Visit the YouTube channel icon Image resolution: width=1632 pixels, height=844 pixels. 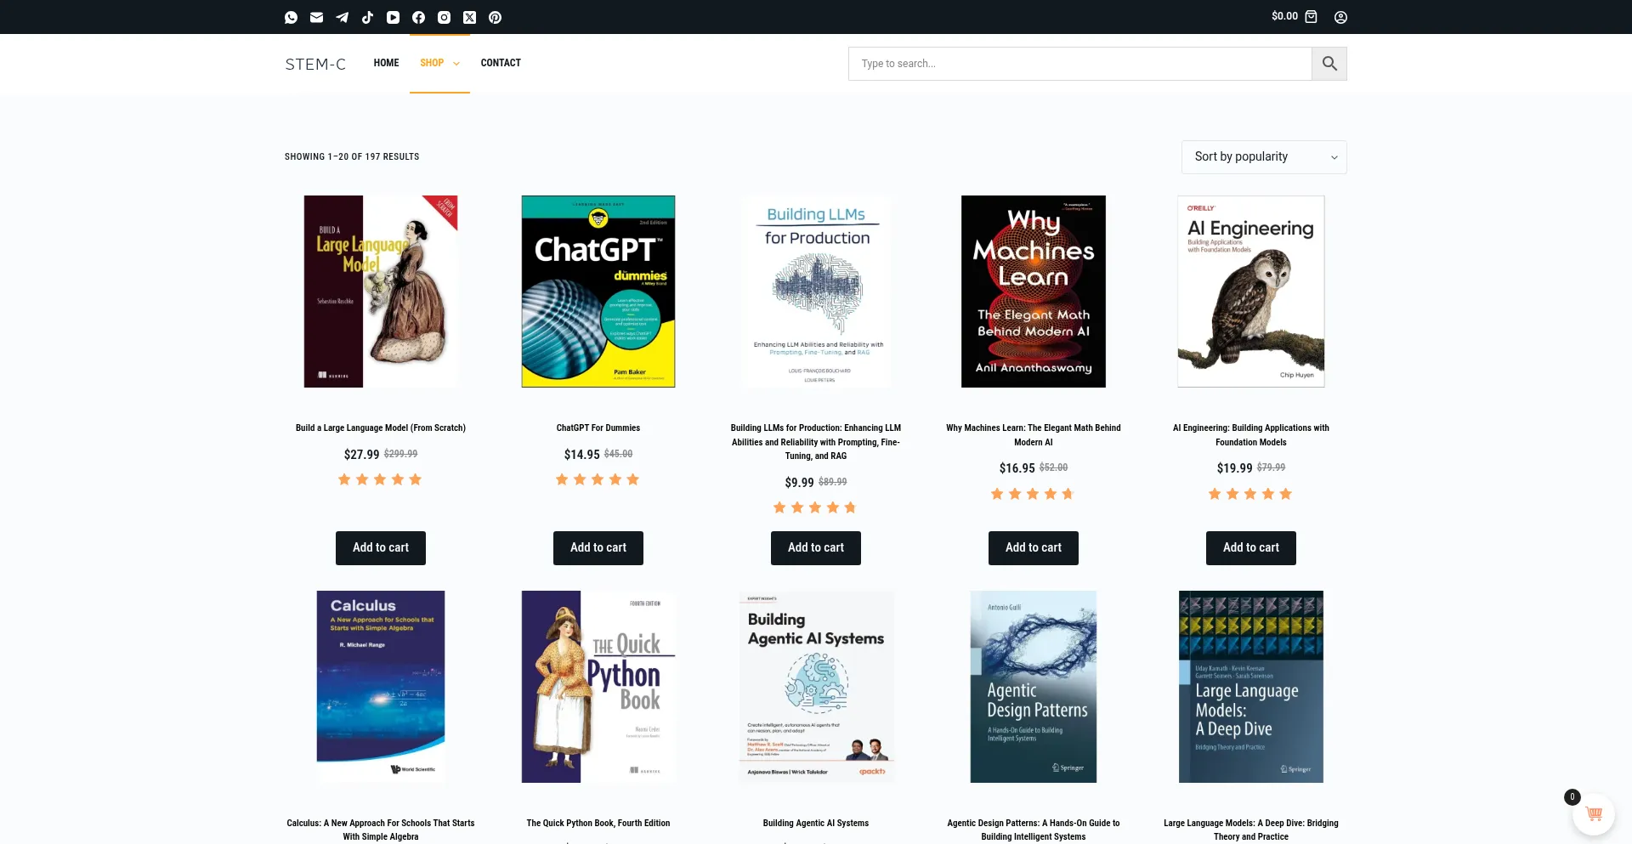pyautogui.click(x=393, y=17)
